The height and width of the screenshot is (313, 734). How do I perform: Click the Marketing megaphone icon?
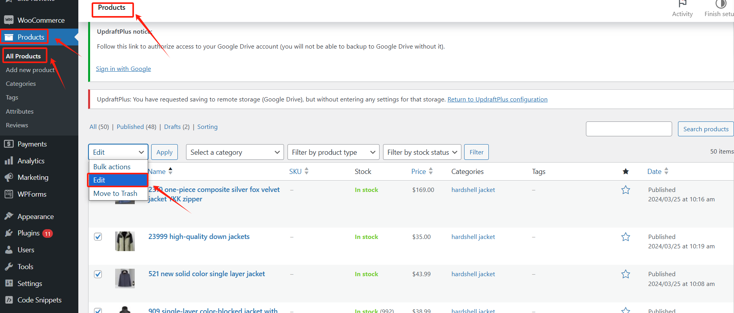[9, 177]
